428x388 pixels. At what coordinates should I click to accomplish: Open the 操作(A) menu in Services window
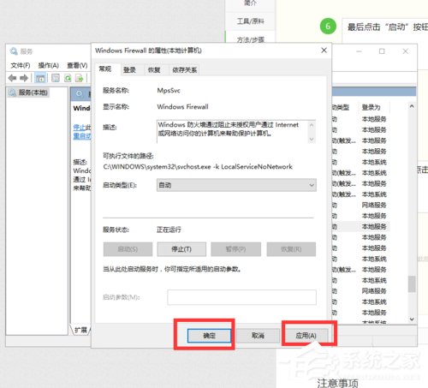tap(49, 65)
